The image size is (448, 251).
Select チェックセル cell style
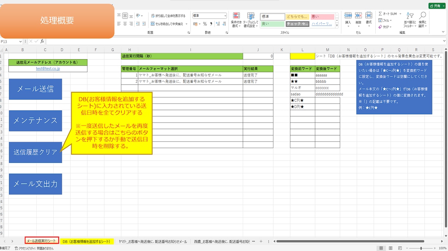point(297,24)
